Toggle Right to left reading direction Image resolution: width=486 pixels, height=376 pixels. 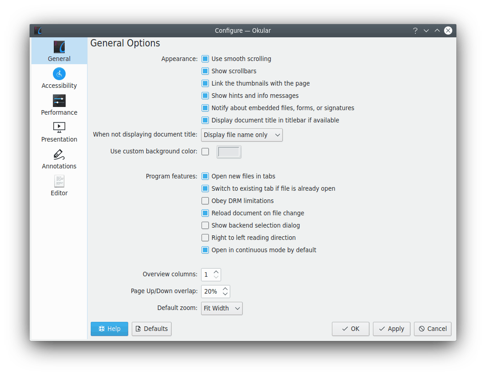(x=205, y=238)
